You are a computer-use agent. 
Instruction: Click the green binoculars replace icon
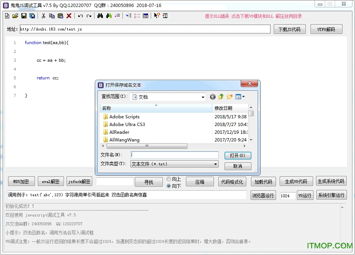point(109,16)
